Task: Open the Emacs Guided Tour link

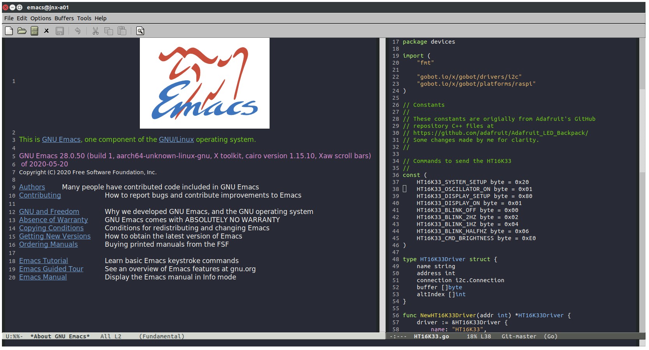Action: pyautogui.click(x=51, y=269)
